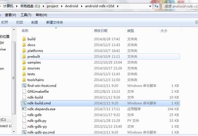Click the ndk-build.cmd script icon

(x=24, y=103)
